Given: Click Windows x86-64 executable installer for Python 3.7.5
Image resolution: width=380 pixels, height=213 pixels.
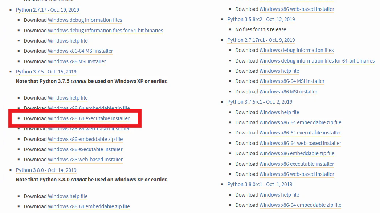Looking at the screenshot, I should [x=89, y=118].
